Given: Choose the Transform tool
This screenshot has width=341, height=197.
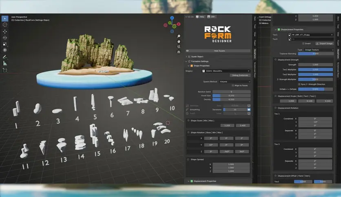Looking at the screenshot, I should [5, 50].
